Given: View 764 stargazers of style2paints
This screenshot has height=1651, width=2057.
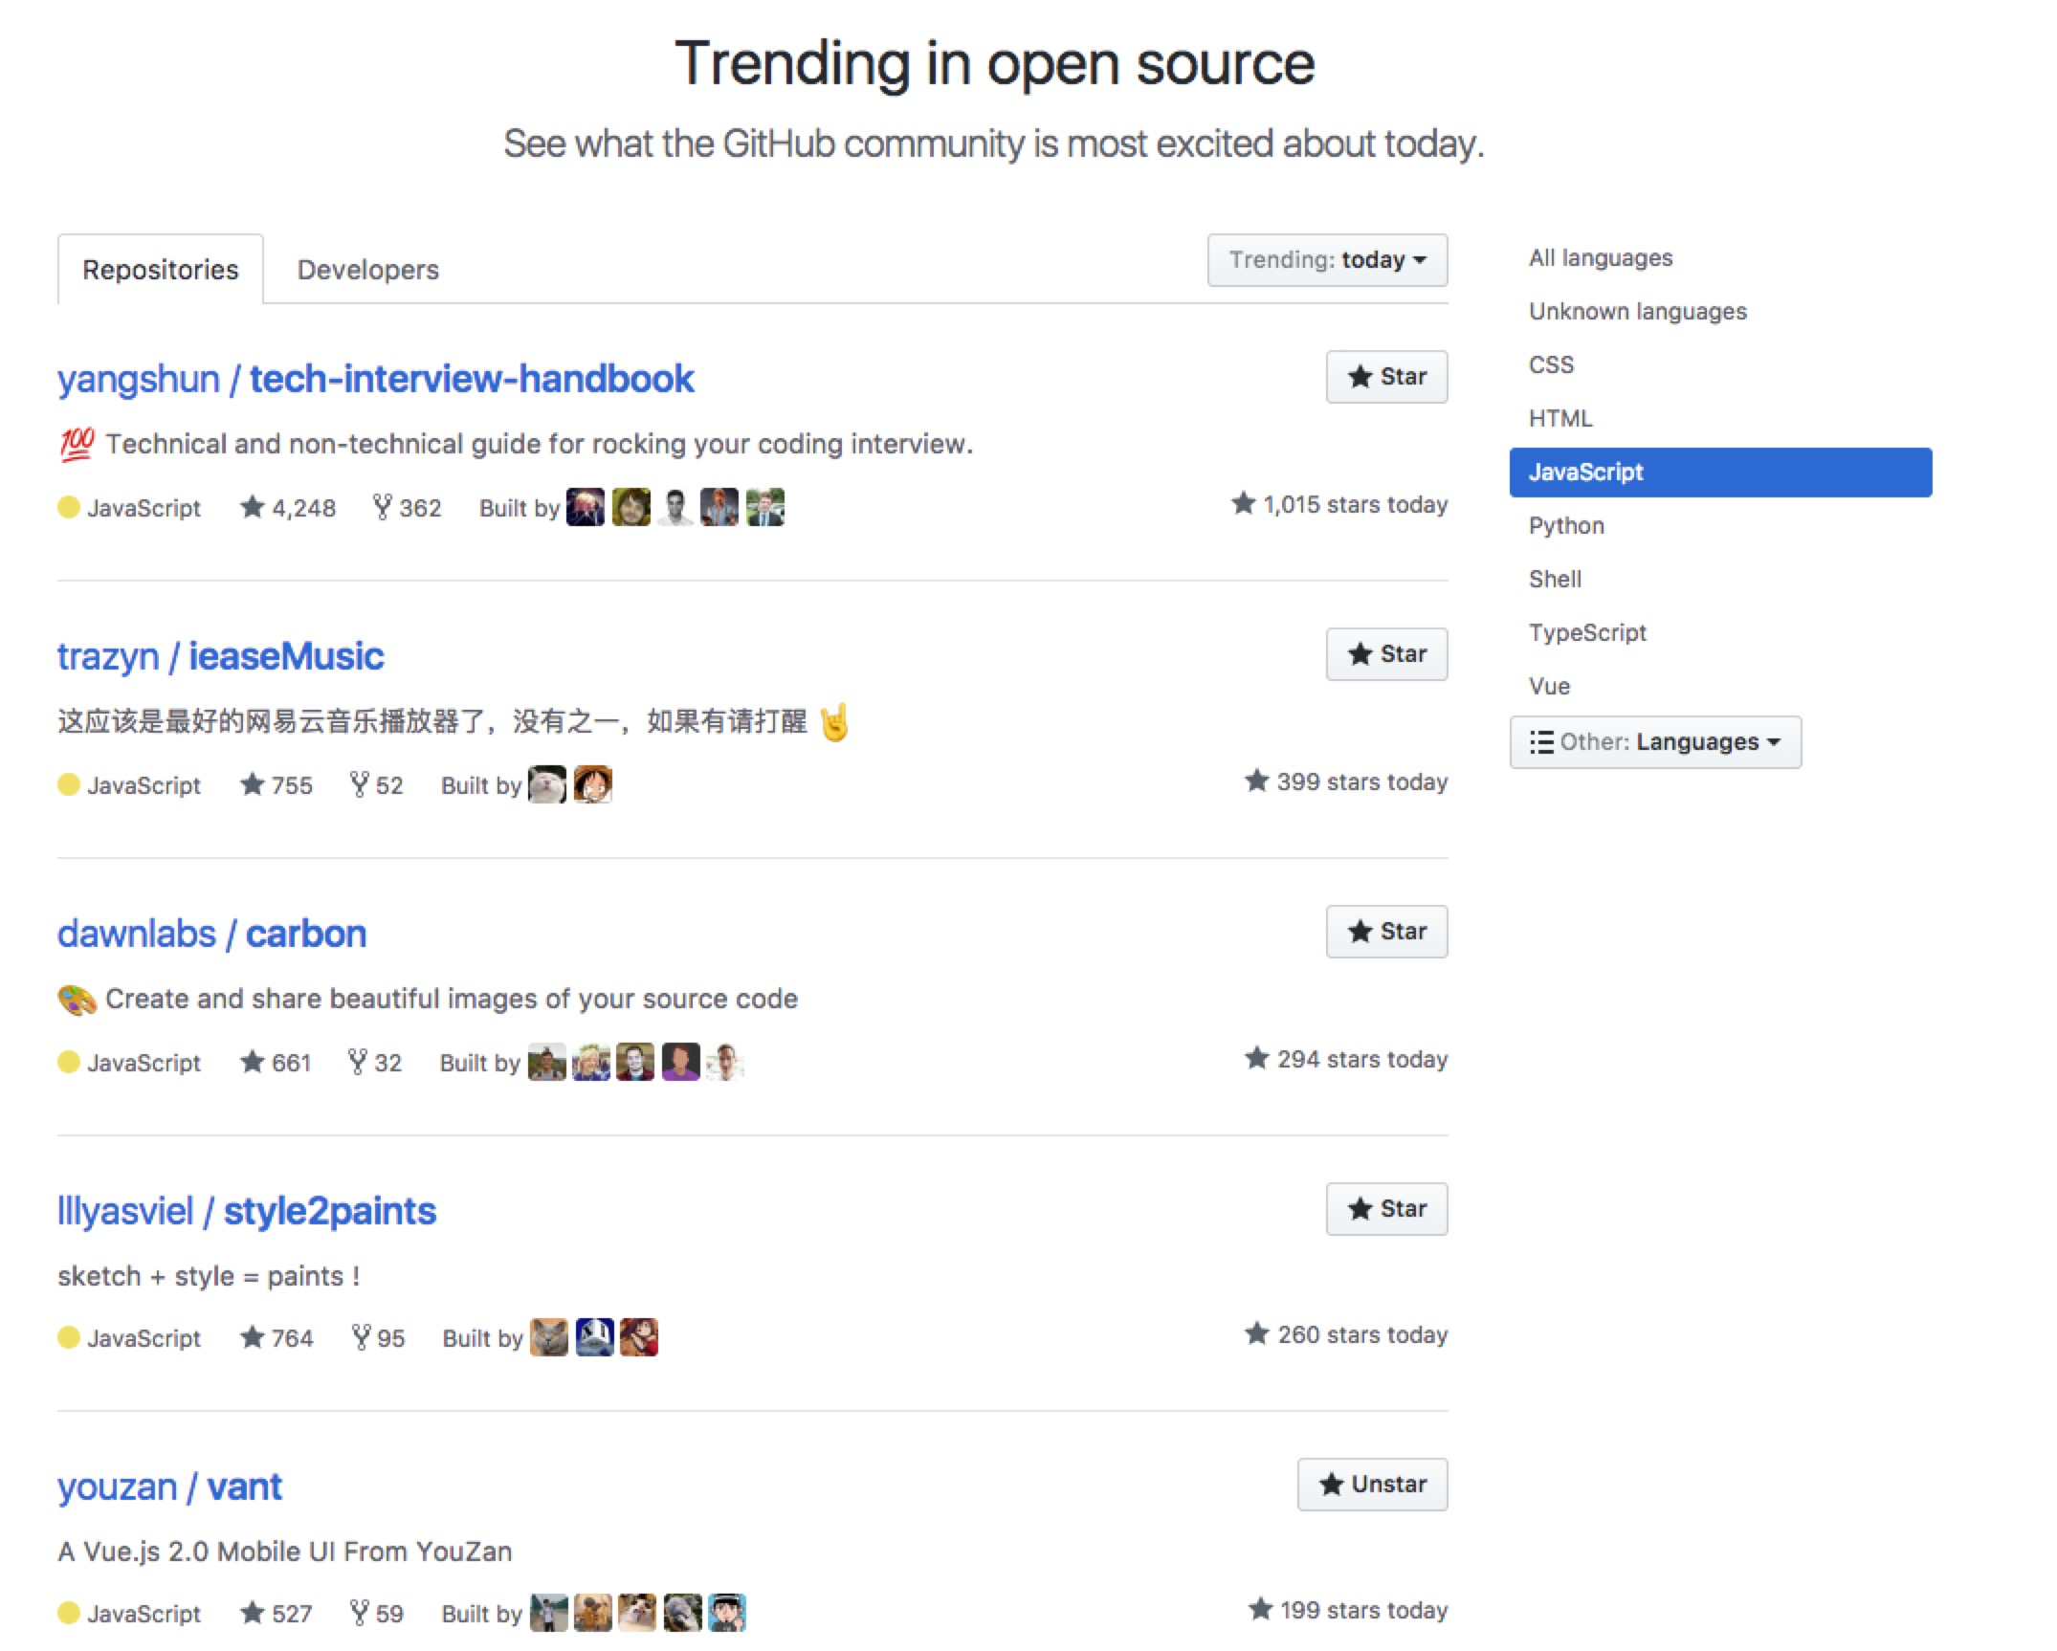Looking at the screenshot, I should click(x=276, y=1338).
